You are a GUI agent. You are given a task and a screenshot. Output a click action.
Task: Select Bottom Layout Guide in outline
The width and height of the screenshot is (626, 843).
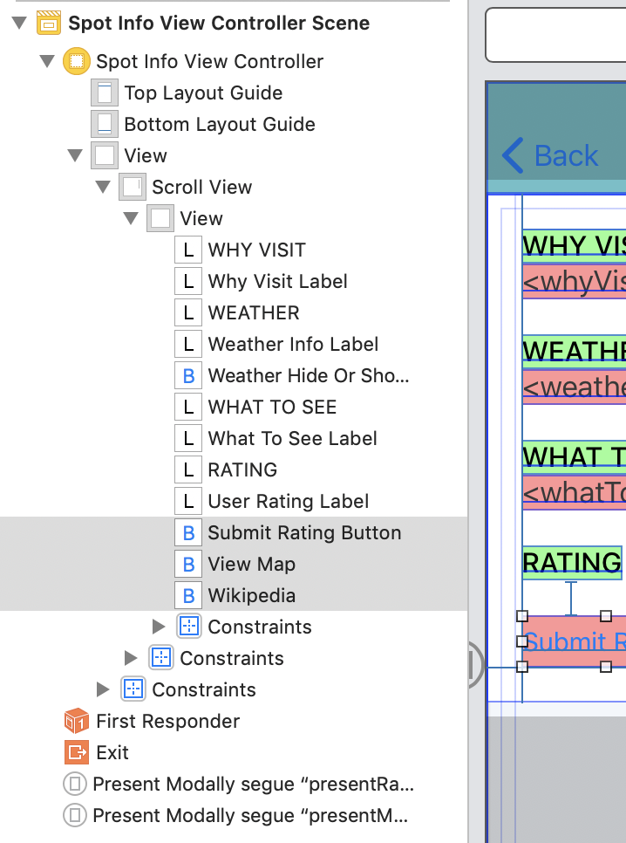click(219, 124)
